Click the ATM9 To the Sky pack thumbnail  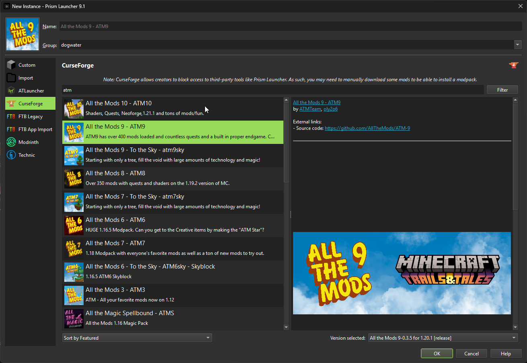tap(74, 156)
